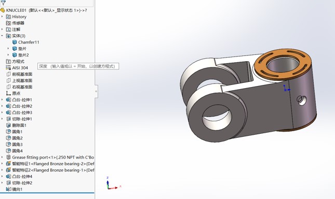The image size is (335, 199).
Task: Select the 圆角3 fillet feature icon
Action: [8, 145]
